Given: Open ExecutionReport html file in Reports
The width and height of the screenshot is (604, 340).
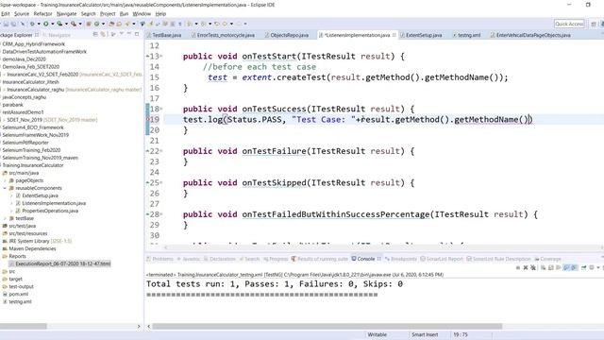Looking at the screenshot, I should pos(59,263).
